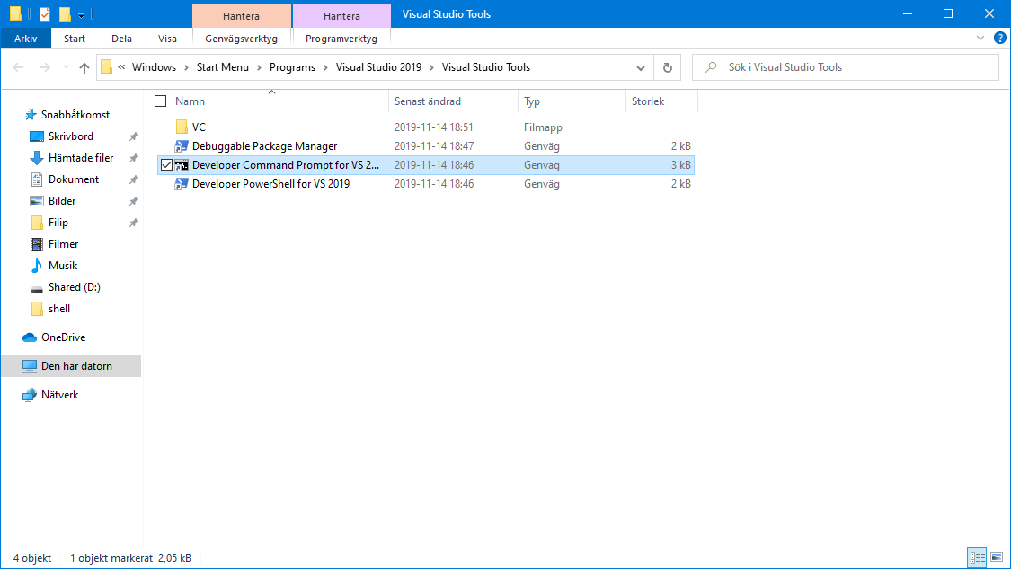Select the Debuggable Package Manager shortcut icon
The width and height of the screenshot is (1011, 569).
coord(182,146)
